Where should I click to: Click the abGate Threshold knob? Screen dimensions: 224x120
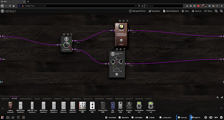click(x=121, y=27)
